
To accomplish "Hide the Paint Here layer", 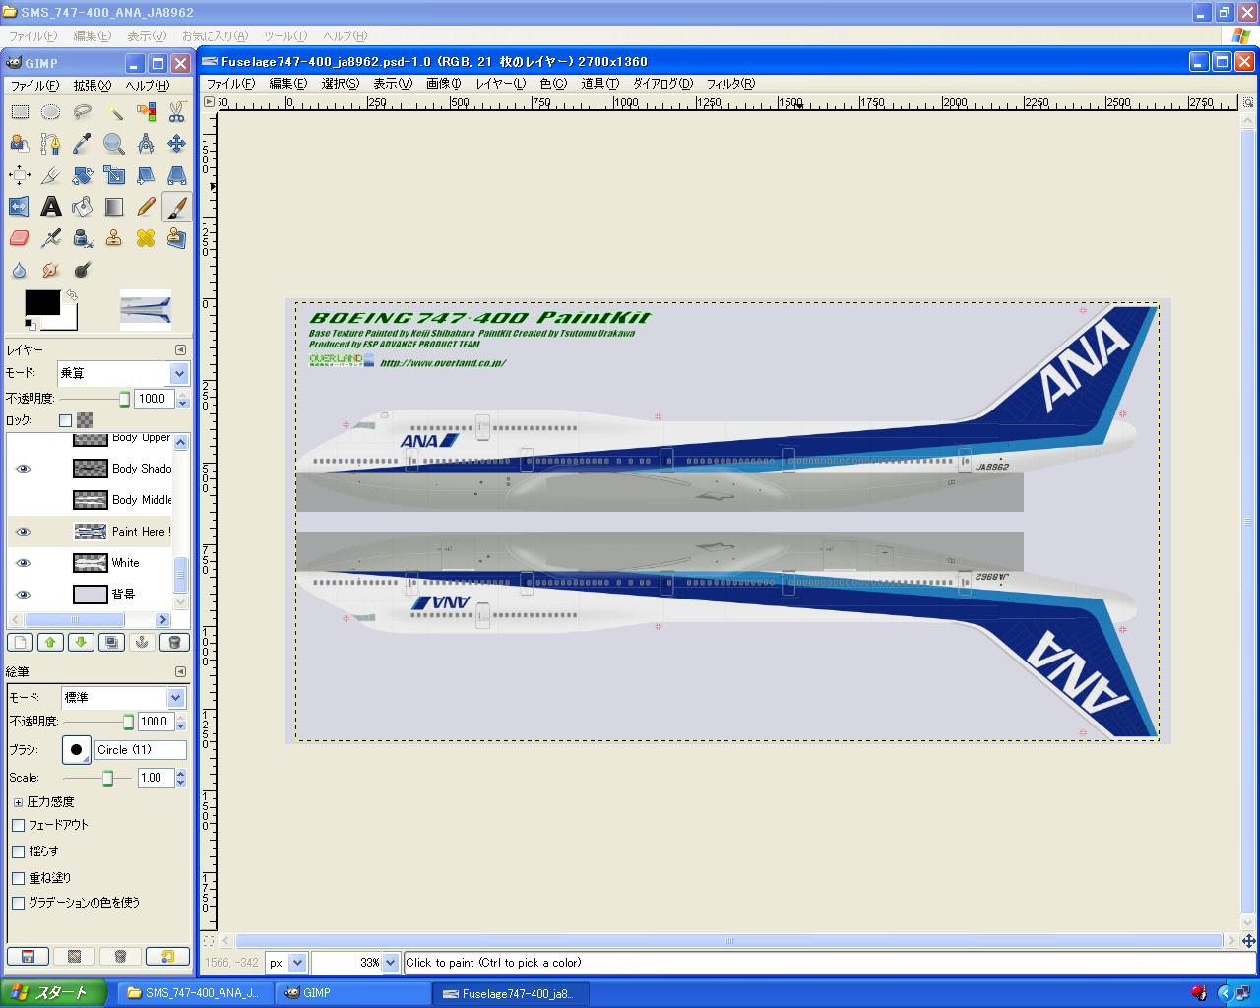I will 24,532.
